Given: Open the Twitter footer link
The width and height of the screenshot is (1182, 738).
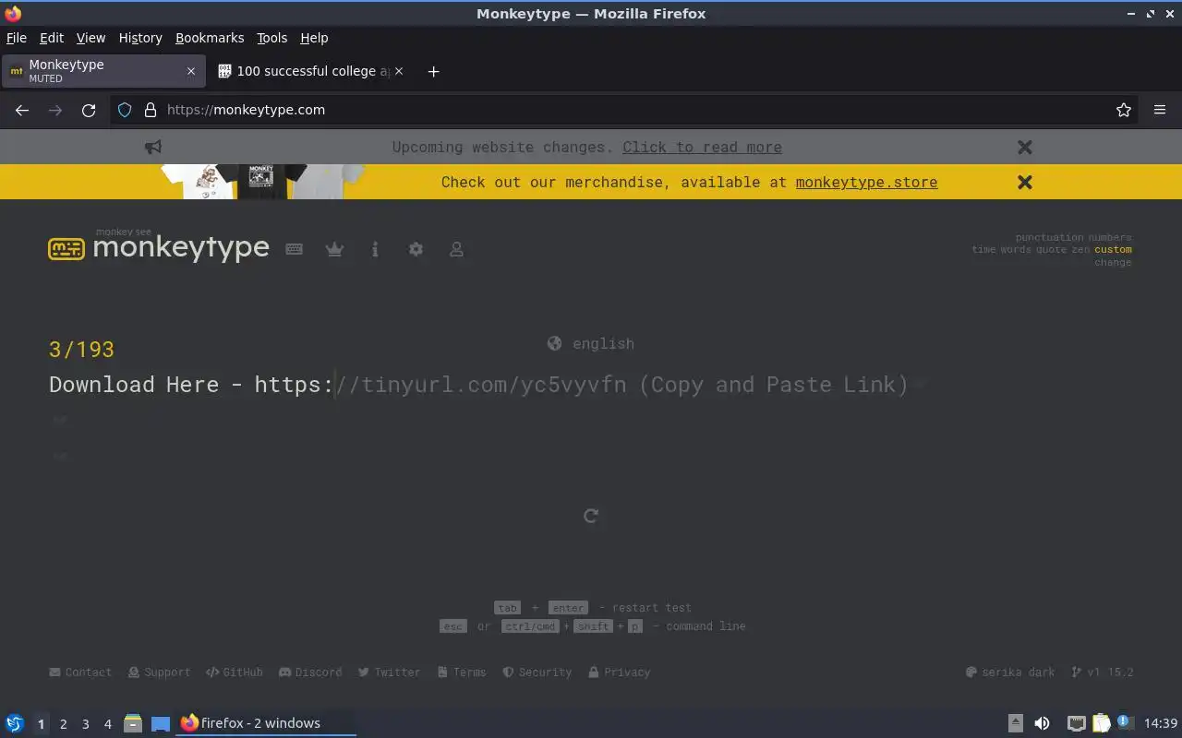Looking at the screenshot, I should coord(390,673).
